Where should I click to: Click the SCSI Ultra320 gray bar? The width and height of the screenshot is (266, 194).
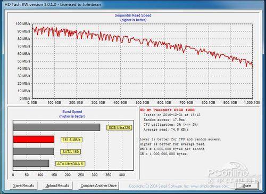pos(56,127)
